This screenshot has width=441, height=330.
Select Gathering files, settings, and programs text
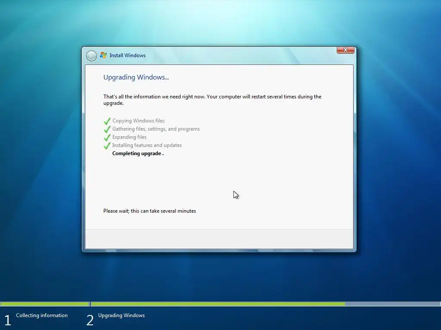click(156, 129)
